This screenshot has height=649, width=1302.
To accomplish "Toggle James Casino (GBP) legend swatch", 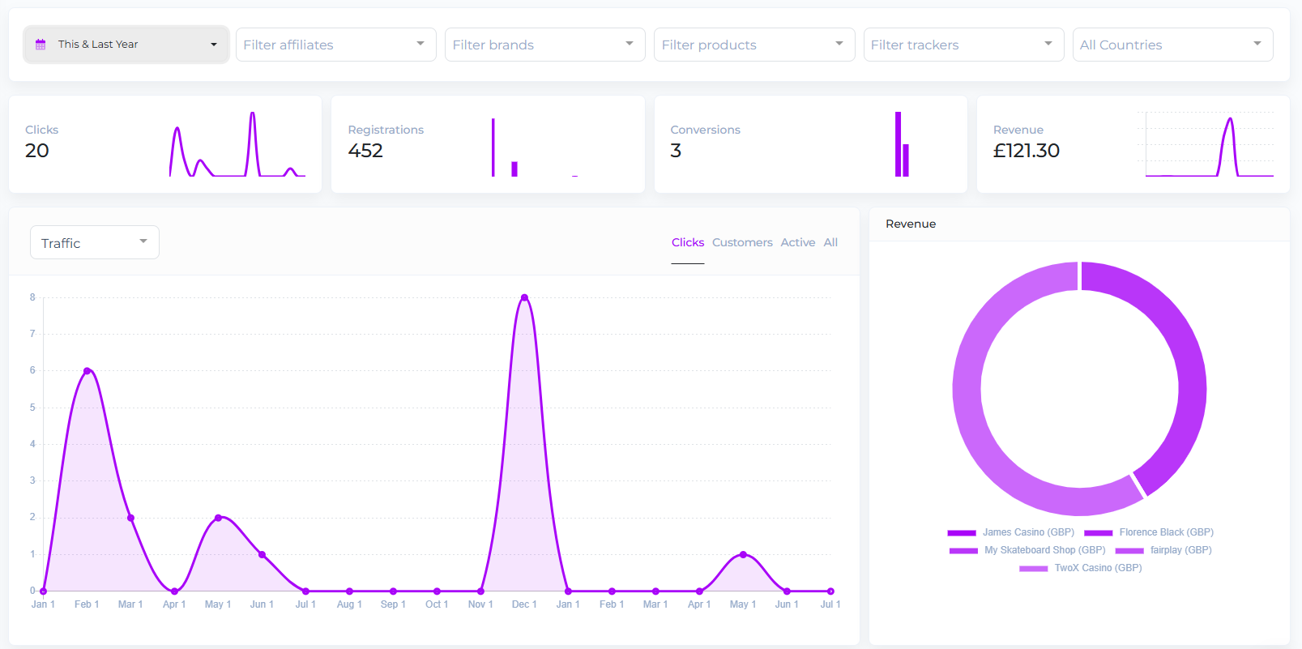I will tap(962, 533).
